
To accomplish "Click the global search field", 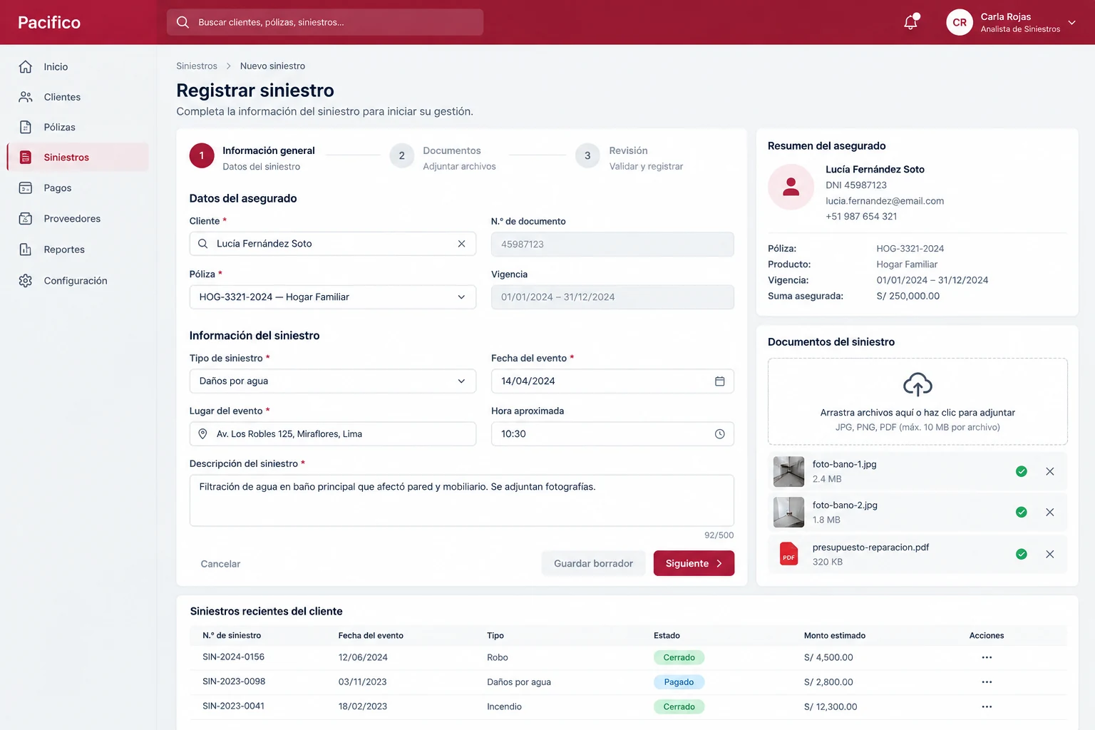I will (x=325, y=22).
